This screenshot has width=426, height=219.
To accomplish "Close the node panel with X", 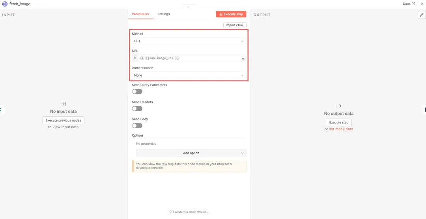I will pyautogui.click(x=422, y=4).
